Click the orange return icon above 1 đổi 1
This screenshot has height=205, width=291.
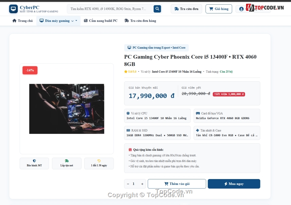pyautogui.click(x=99, y=161)
